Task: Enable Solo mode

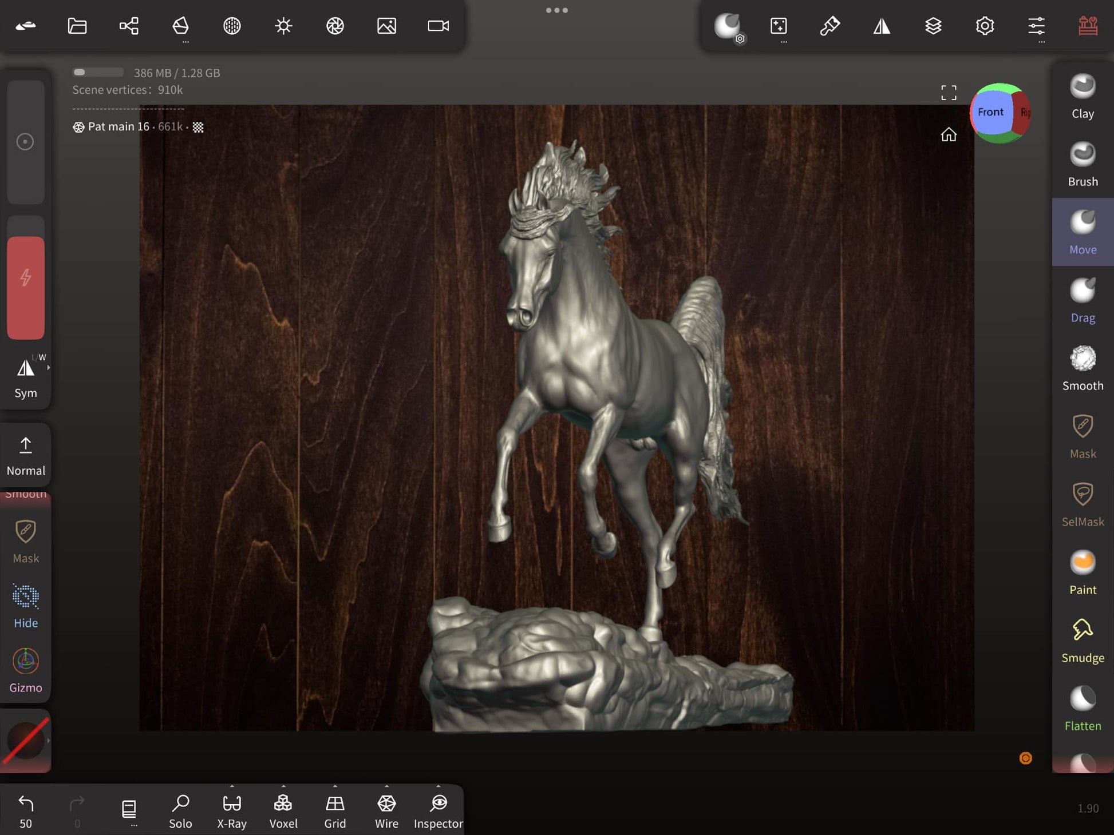Action: pyautogui.click(x=180, y=810)
